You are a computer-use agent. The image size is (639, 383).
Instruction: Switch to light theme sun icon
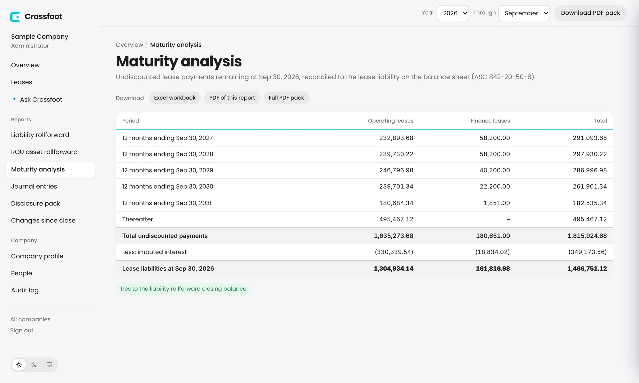19,364
